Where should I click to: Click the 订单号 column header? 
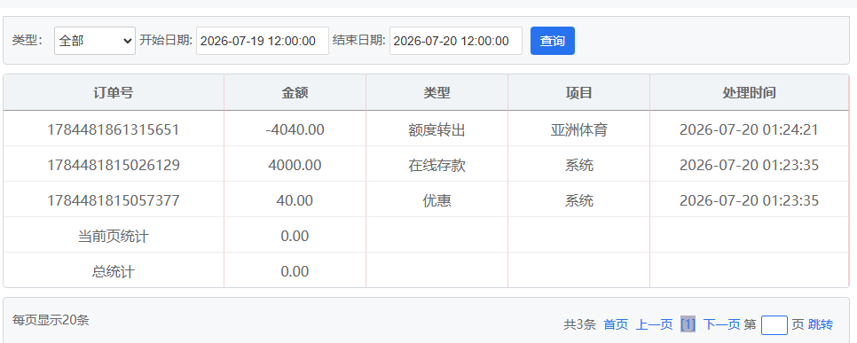click(x=114, y=93)
